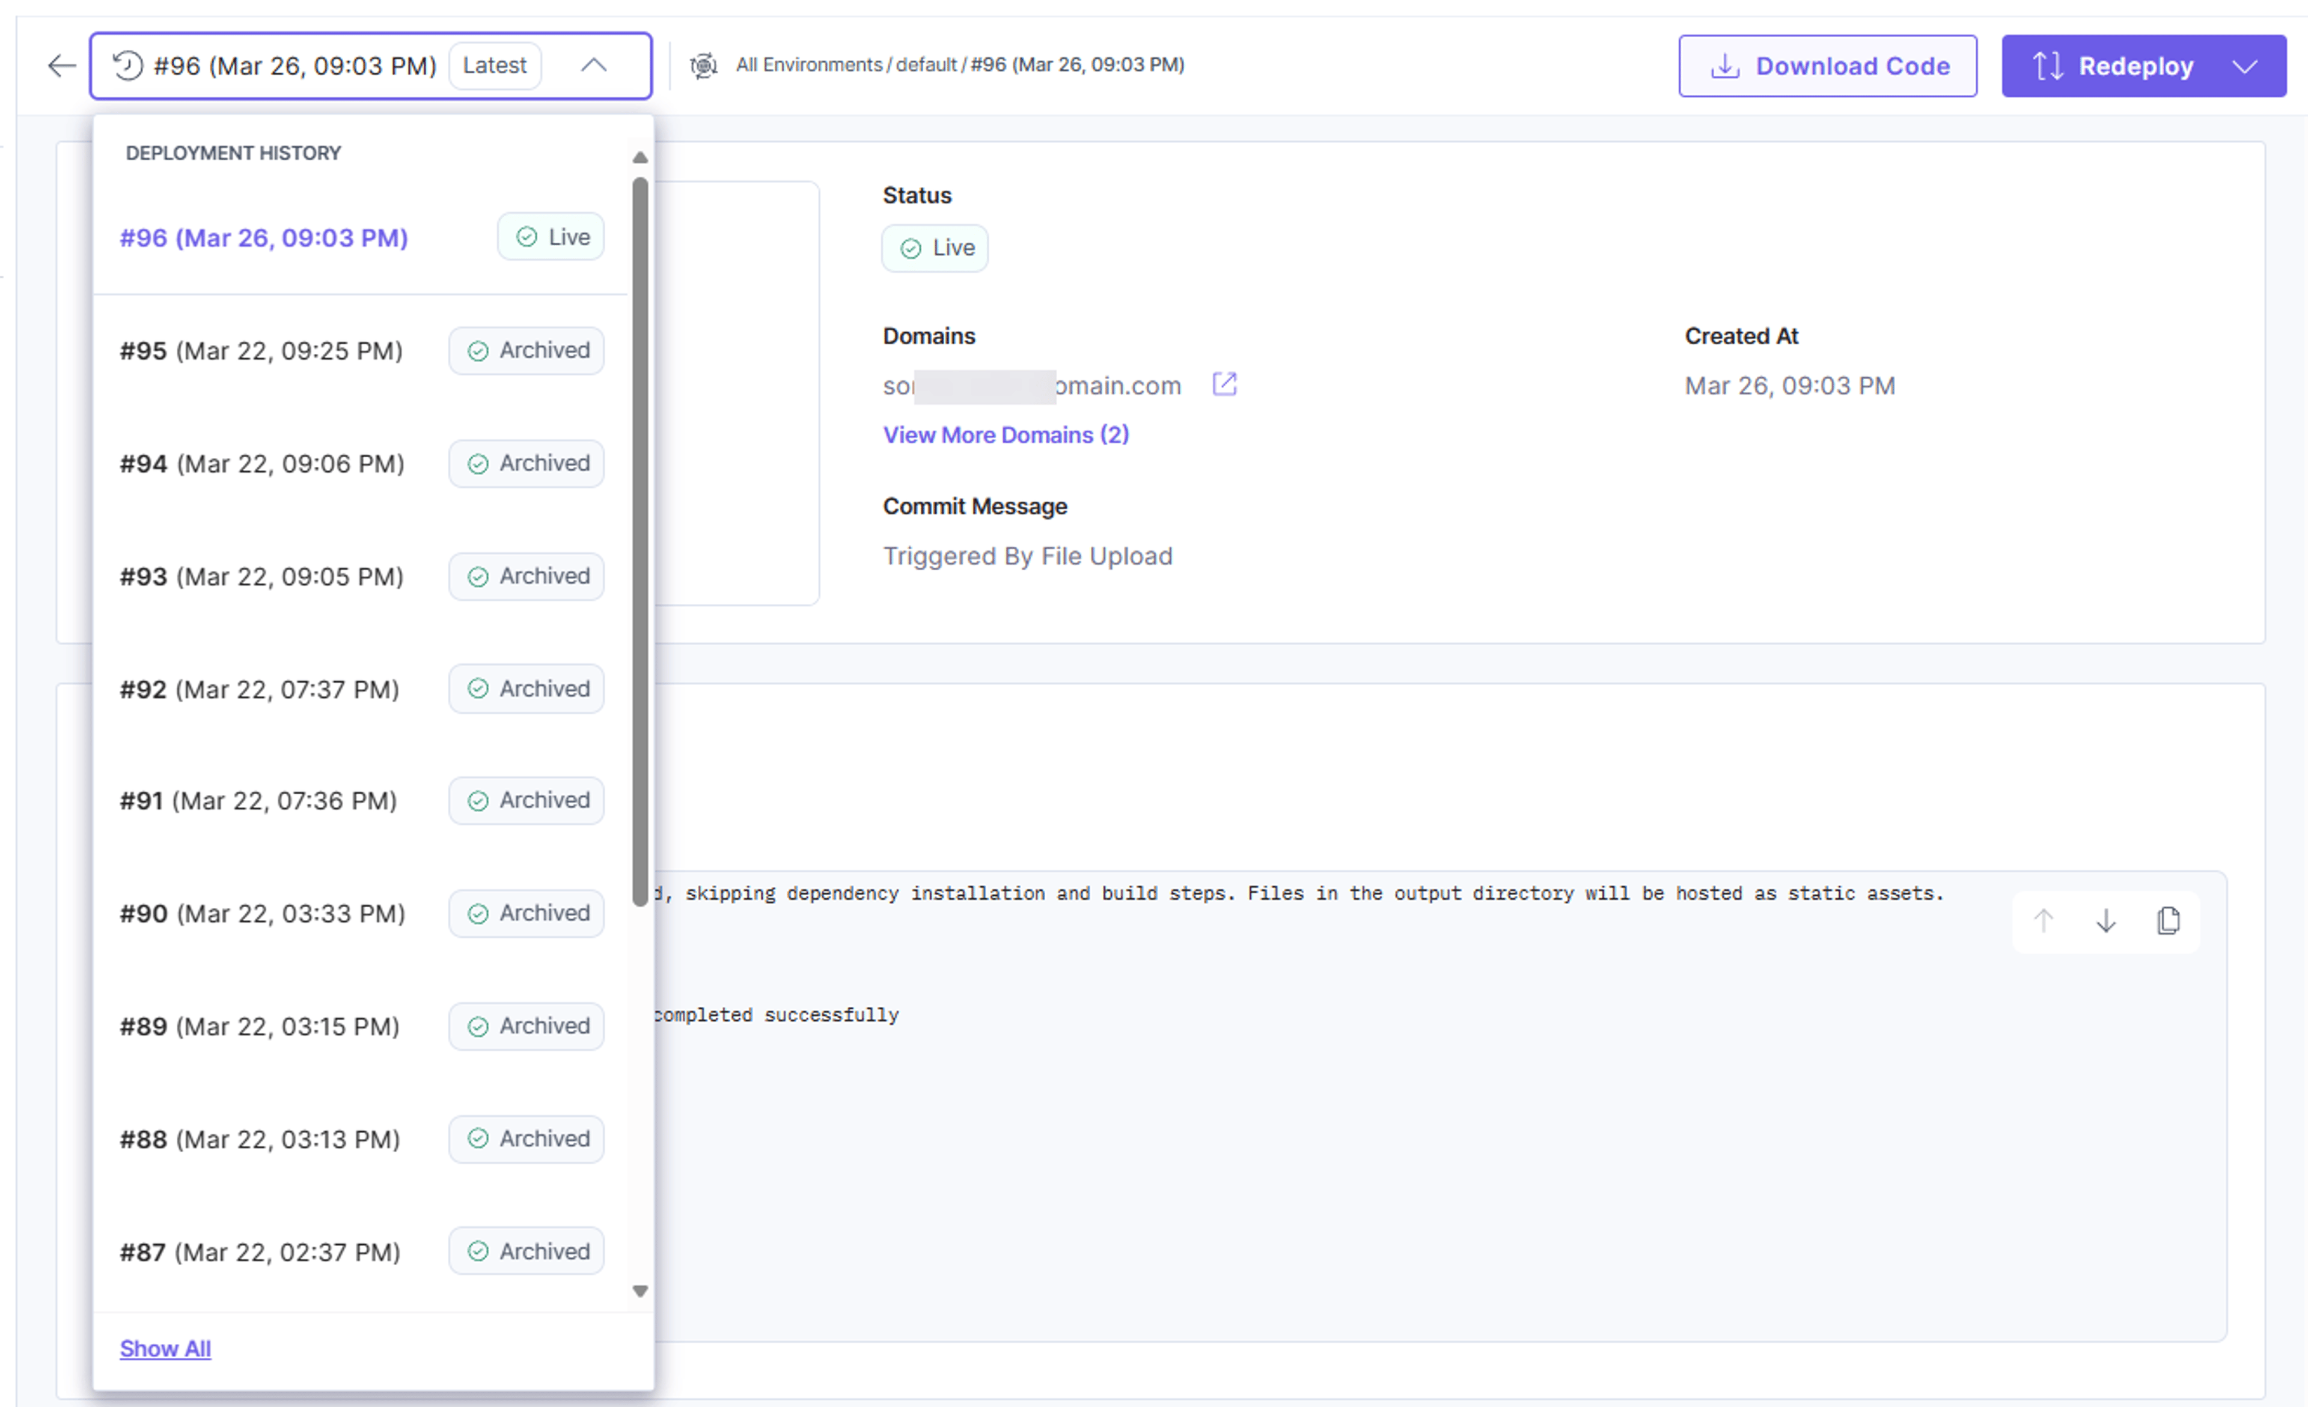Viewport: 2308px width, 1407px height.
Task: Click Archived badge on deployment #94
Action: click(527, 464)
